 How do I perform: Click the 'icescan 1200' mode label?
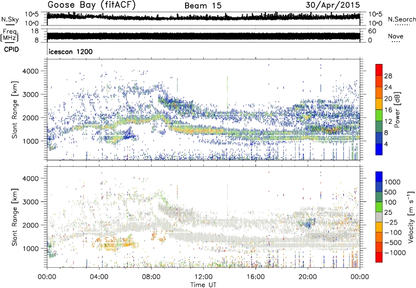[71, 51]
